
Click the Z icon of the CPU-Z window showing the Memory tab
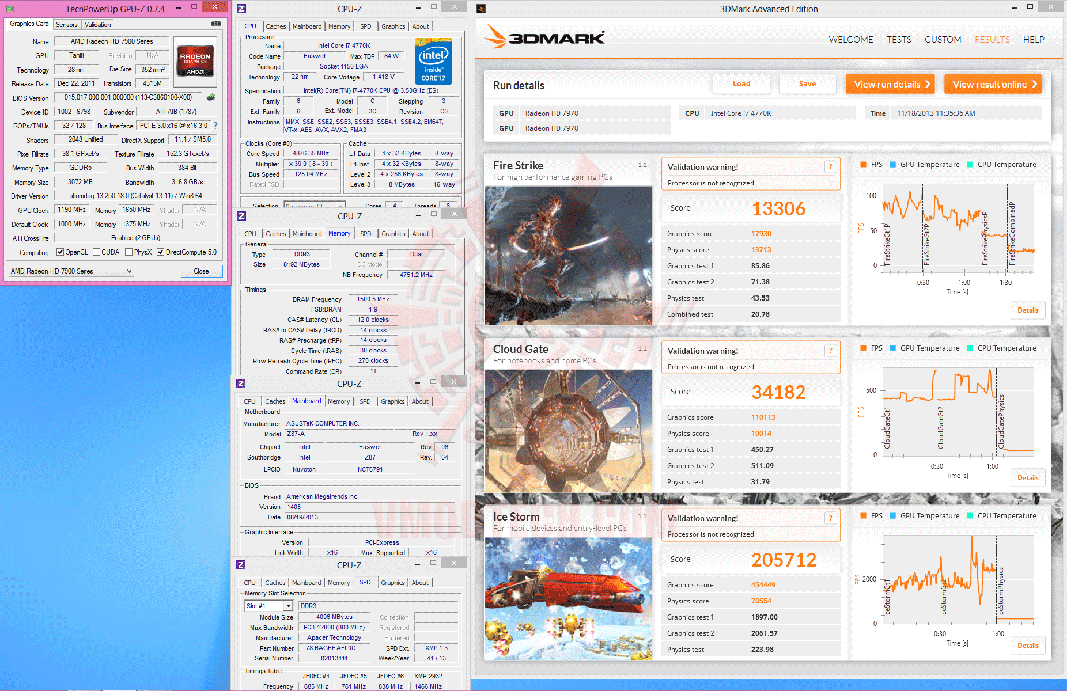tap(241, 216)
